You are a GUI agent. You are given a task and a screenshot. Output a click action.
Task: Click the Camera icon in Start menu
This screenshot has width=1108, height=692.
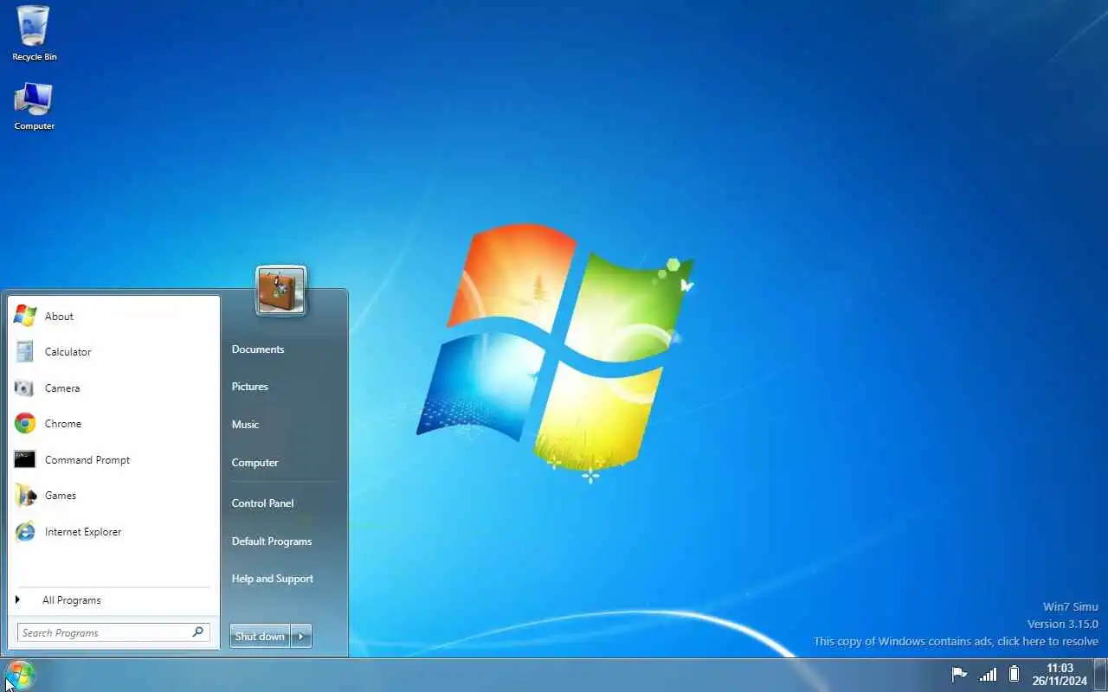coord(25,388)
